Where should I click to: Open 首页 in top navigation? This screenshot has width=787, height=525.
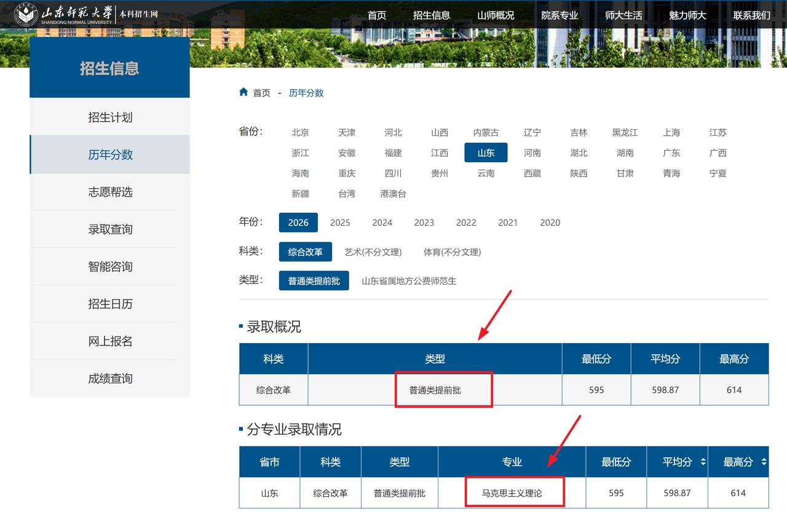pos(377,15)
